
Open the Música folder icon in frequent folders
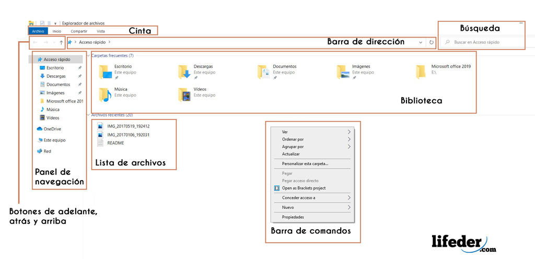click(x=107, y=95)
